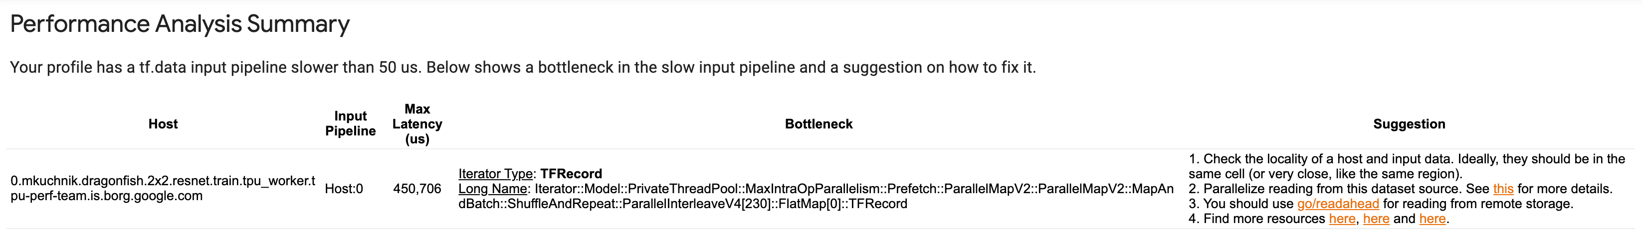Click the underlined Iterator Type label
The image size is (1642, 235).
click(x=495, y=174)
